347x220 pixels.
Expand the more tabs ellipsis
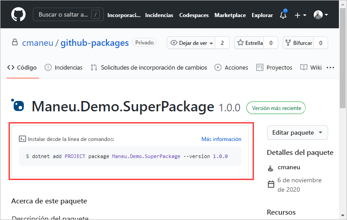330,68
